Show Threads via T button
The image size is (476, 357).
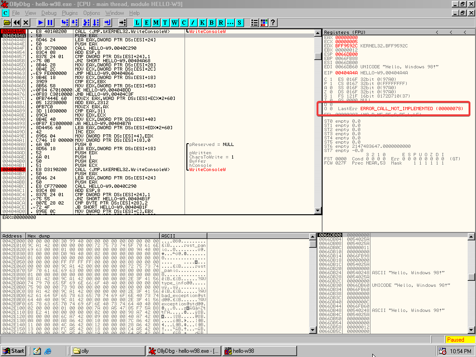(x=165, y=23)
